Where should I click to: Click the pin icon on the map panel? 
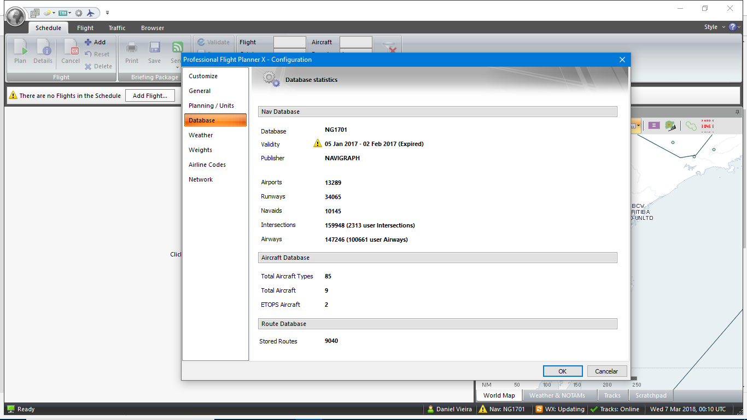pyautogui.click(x=737, y=112)
